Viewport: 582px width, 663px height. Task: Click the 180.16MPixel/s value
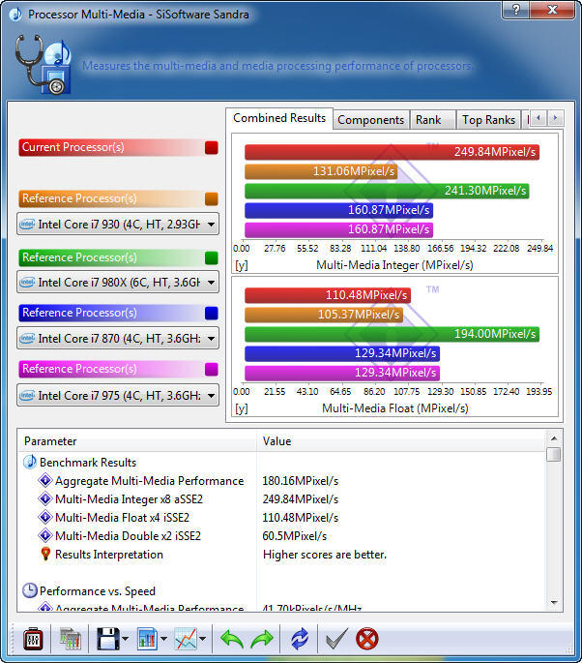coord(301,481)
